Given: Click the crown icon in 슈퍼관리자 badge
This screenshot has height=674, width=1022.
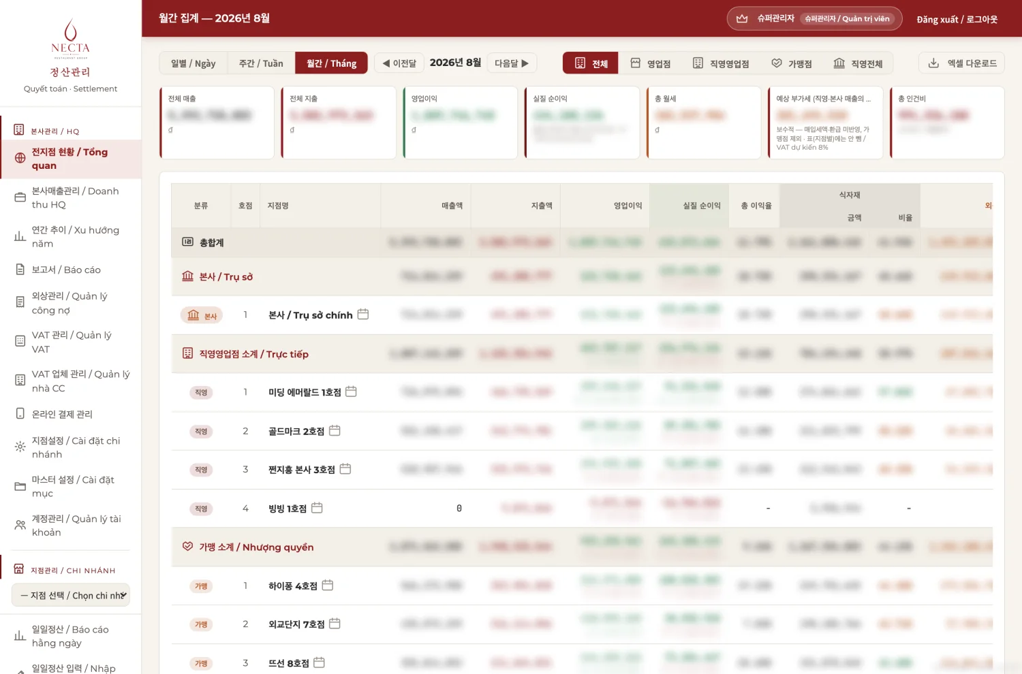Looking at the screenshot, I should click(x=742, y=18).
